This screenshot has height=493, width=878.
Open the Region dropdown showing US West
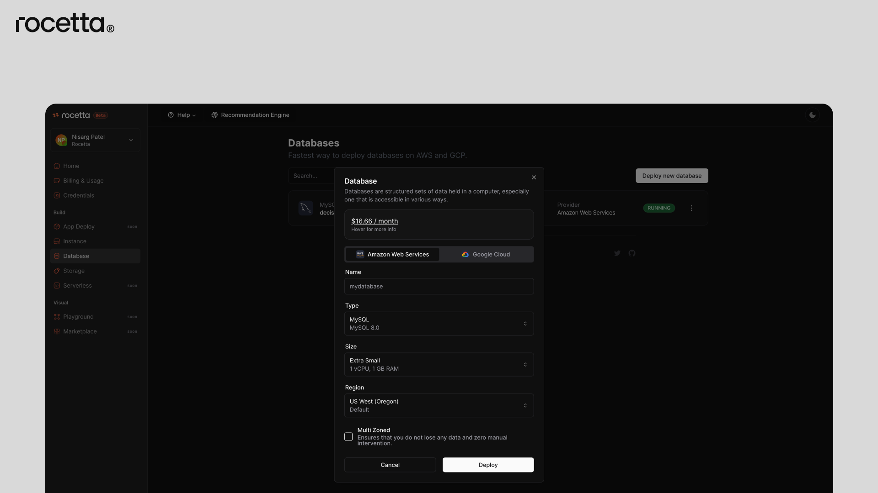tap(439, 405)
